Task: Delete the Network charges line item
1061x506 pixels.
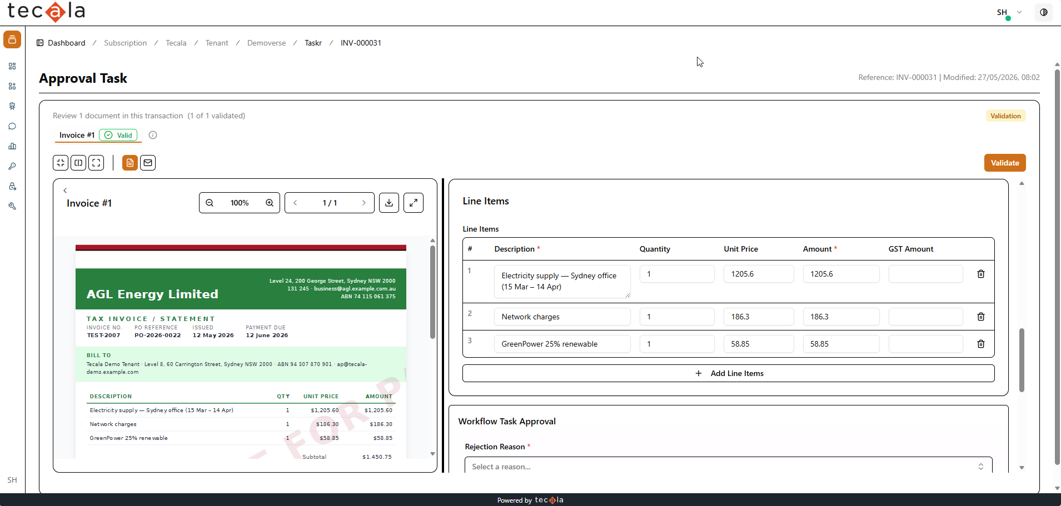Action: coord(981,317)
